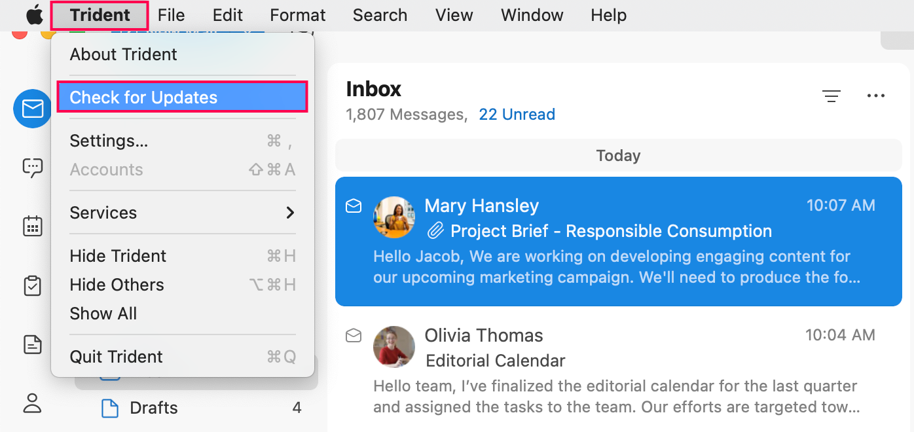
Task: Open the Inbox filter options
Action: (832, 96)
